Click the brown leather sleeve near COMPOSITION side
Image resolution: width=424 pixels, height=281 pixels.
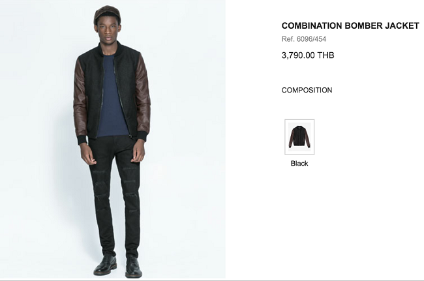142,95
